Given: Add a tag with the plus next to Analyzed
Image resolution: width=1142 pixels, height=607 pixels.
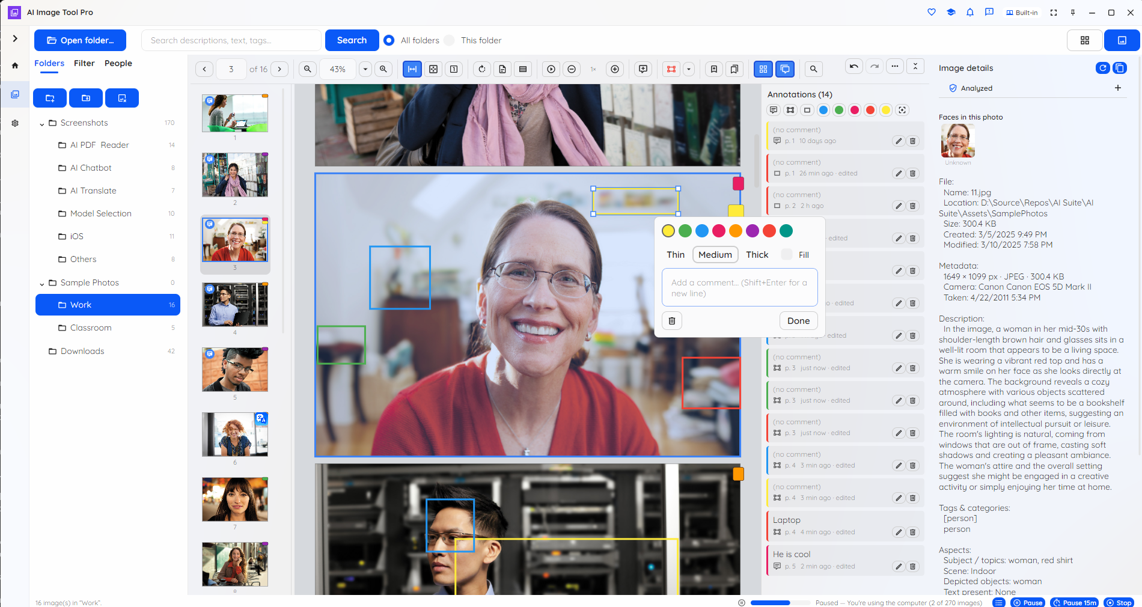Looking at the screenshot, I should [1118, 88].
